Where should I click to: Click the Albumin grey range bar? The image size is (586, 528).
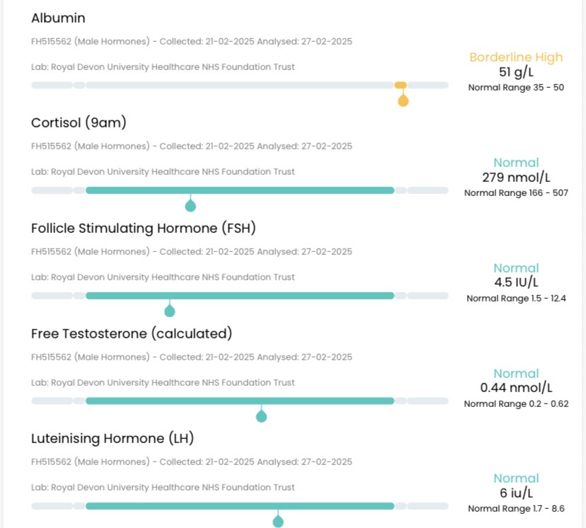click(239, 85)
